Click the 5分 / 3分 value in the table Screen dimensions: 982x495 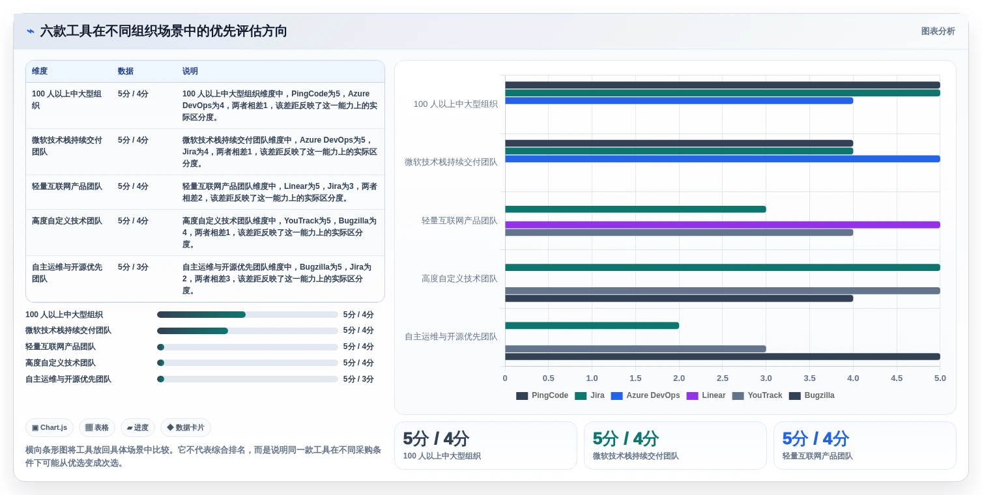133,267
